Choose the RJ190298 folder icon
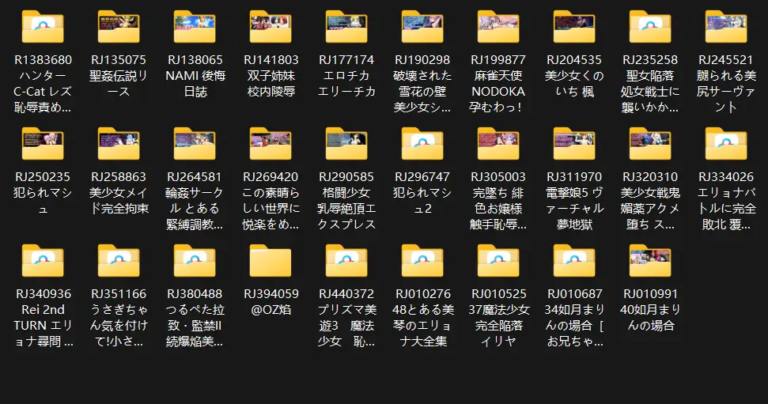The image size is (768, 404). 422,26
